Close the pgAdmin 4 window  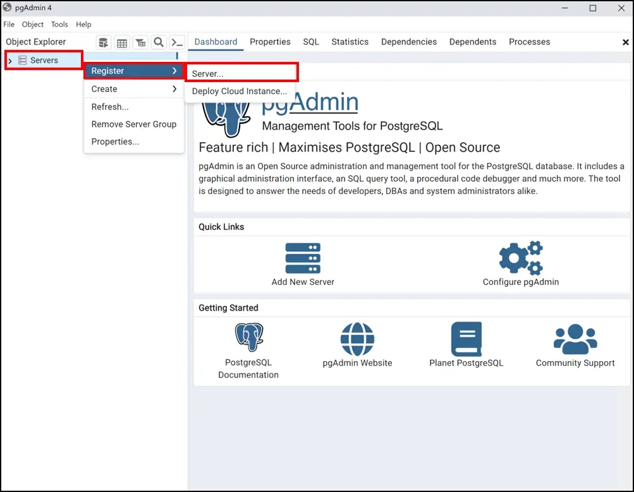(621, 8)
